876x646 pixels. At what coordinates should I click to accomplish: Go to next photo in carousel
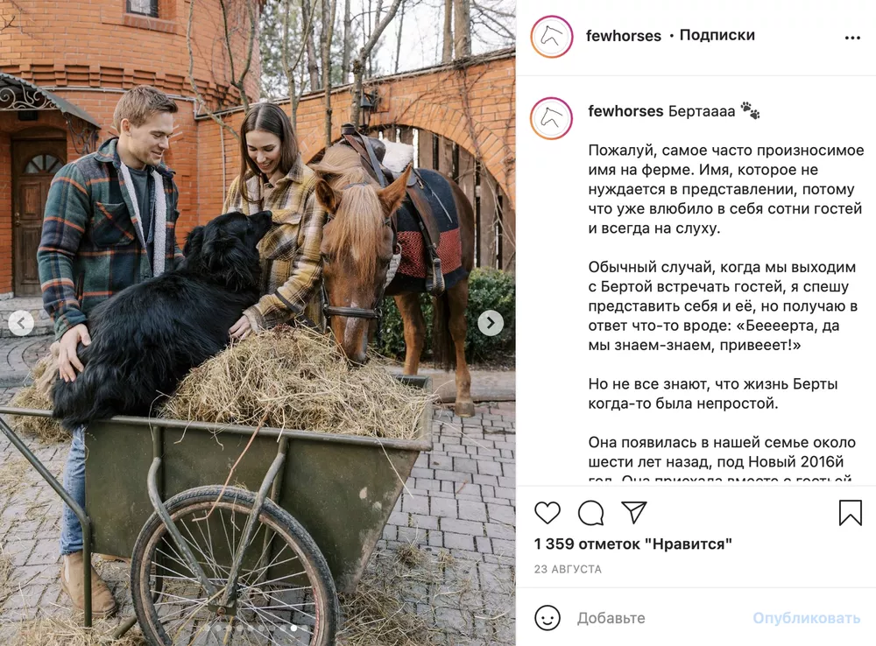[x=491, y=323]
